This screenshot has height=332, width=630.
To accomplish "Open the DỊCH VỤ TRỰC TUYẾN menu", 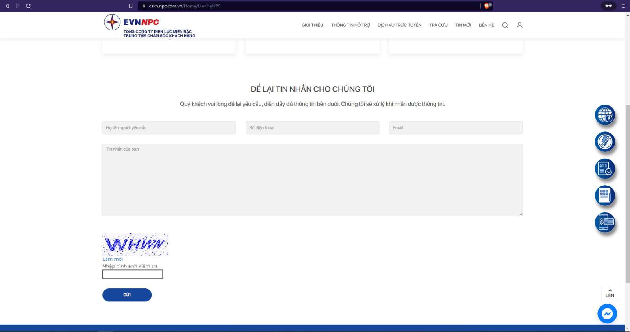I will click(x=399, y=25).
